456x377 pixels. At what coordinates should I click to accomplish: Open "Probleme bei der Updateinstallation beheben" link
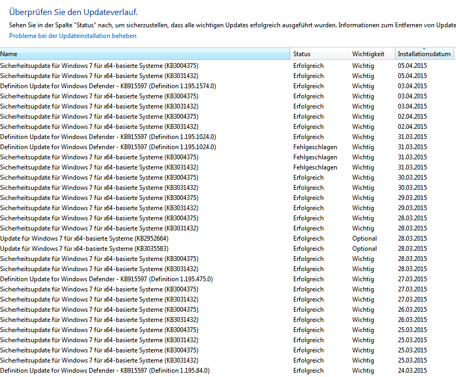tap(73, 36)
